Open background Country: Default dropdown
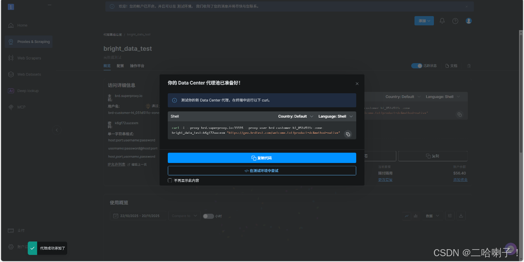Viewport: 524px width, 262px height. [403, 97]
